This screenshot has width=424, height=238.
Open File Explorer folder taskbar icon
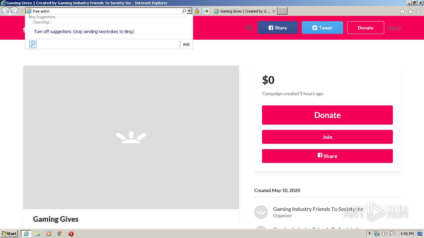tap(37, 234)
